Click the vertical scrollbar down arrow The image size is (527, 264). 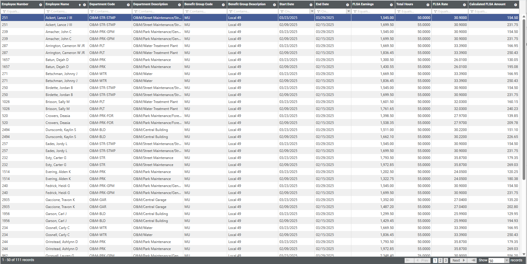pos(524,254)
